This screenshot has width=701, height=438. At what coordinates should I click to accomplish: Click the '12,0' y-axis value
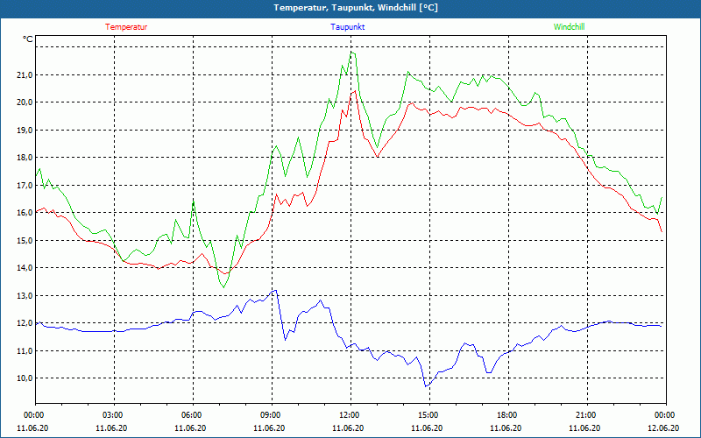click(25, 323)
